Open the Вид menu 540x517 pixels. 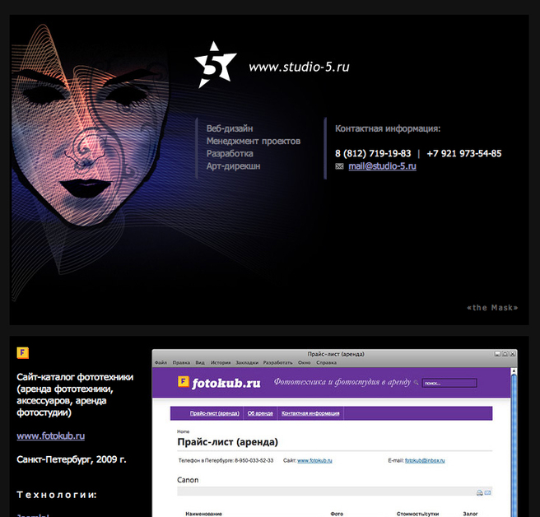point(200,363)
